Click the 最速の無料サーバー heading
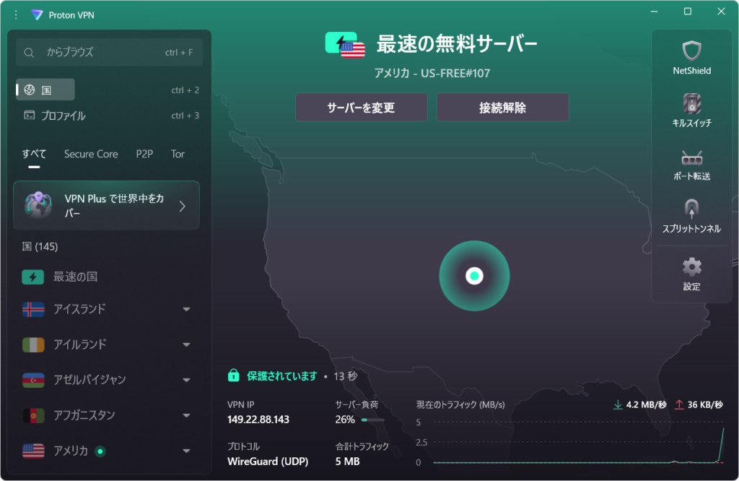Viewport: 739px width, 481px height. coord(457,44)
